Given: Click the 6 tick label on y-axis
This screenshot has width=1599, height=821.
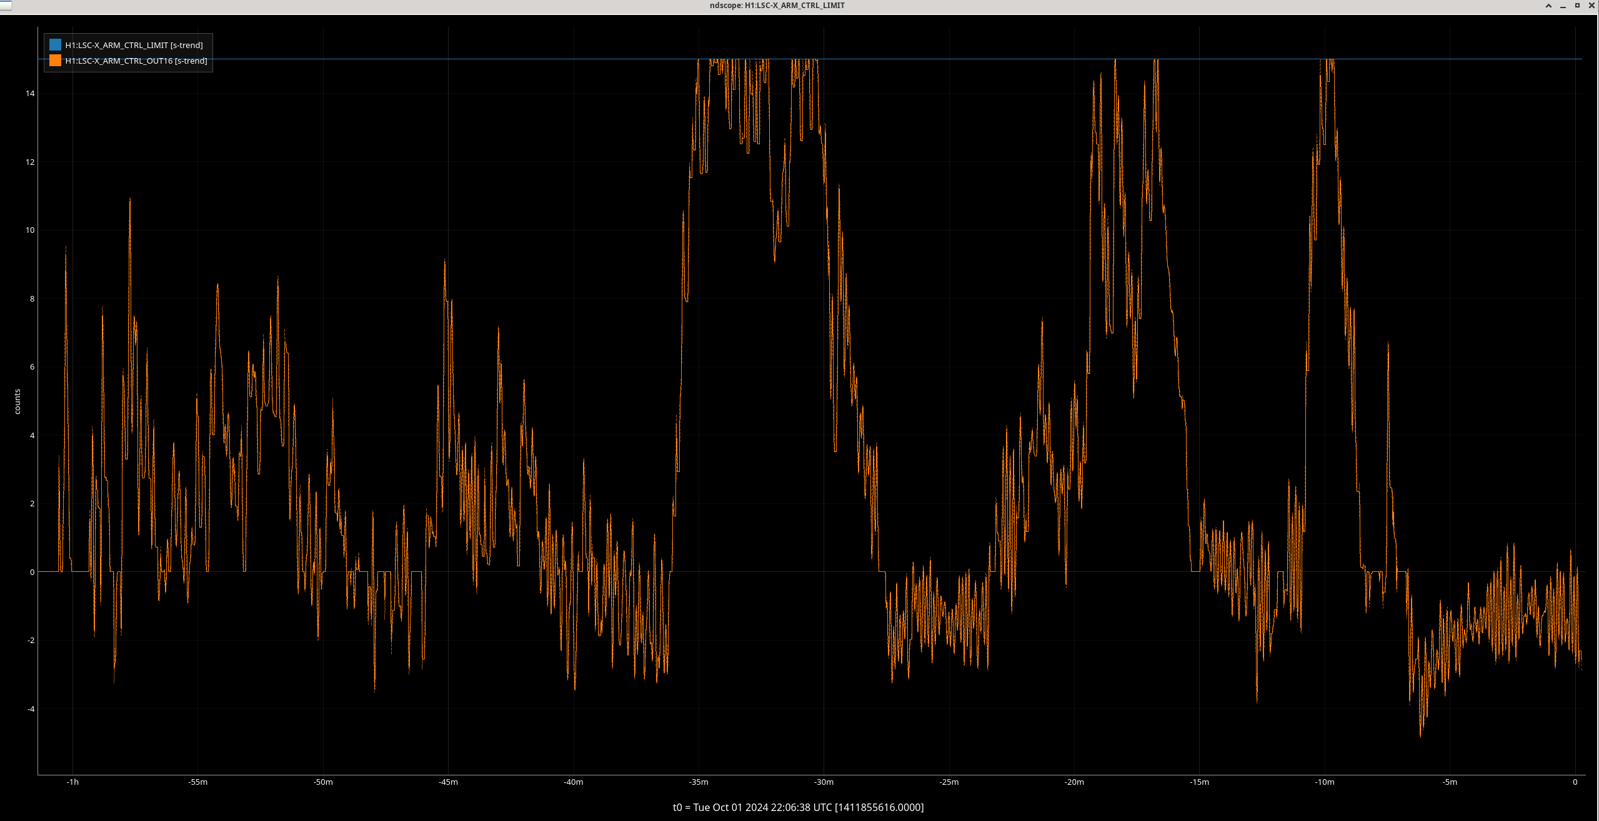Looking at the screenshot, I should (x=32, y=367).
